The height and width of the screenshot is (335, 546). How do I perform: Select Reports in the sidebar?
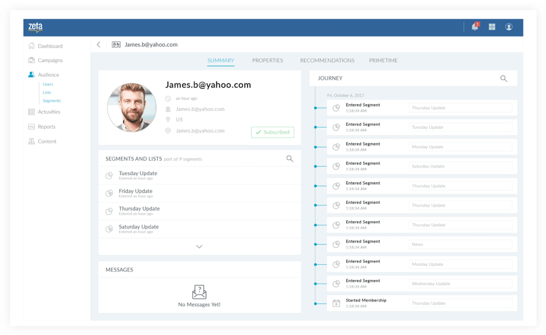tap(47, 127)
